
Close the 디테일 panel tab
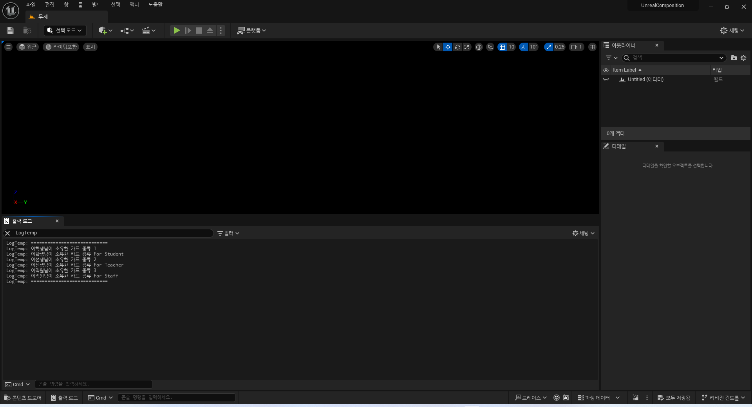coord(657,146)
